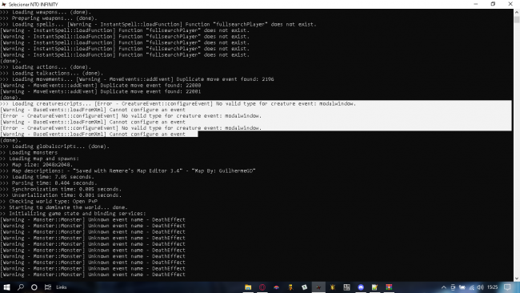
Task: Click the scrollbar up arrow in console
Action: point(517,12)
